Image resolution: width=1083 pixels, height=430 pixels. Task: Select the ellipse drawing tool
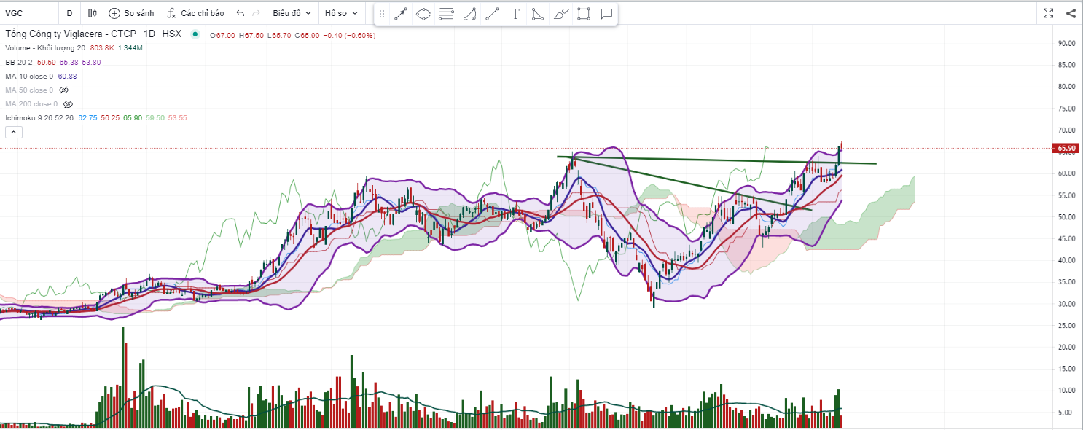(423, 14)
